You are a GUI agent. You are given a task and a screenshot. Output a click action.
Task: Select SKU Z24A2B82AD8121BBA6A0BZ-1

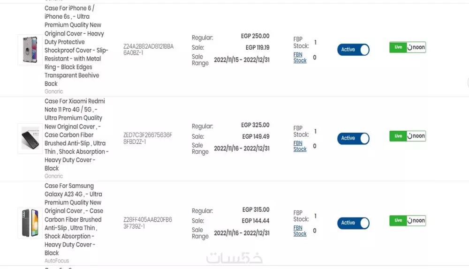click(148, 50)
